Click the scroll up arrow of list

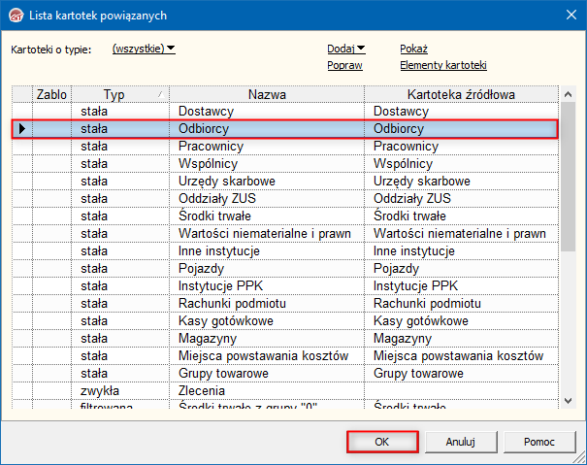pos(568,94)
